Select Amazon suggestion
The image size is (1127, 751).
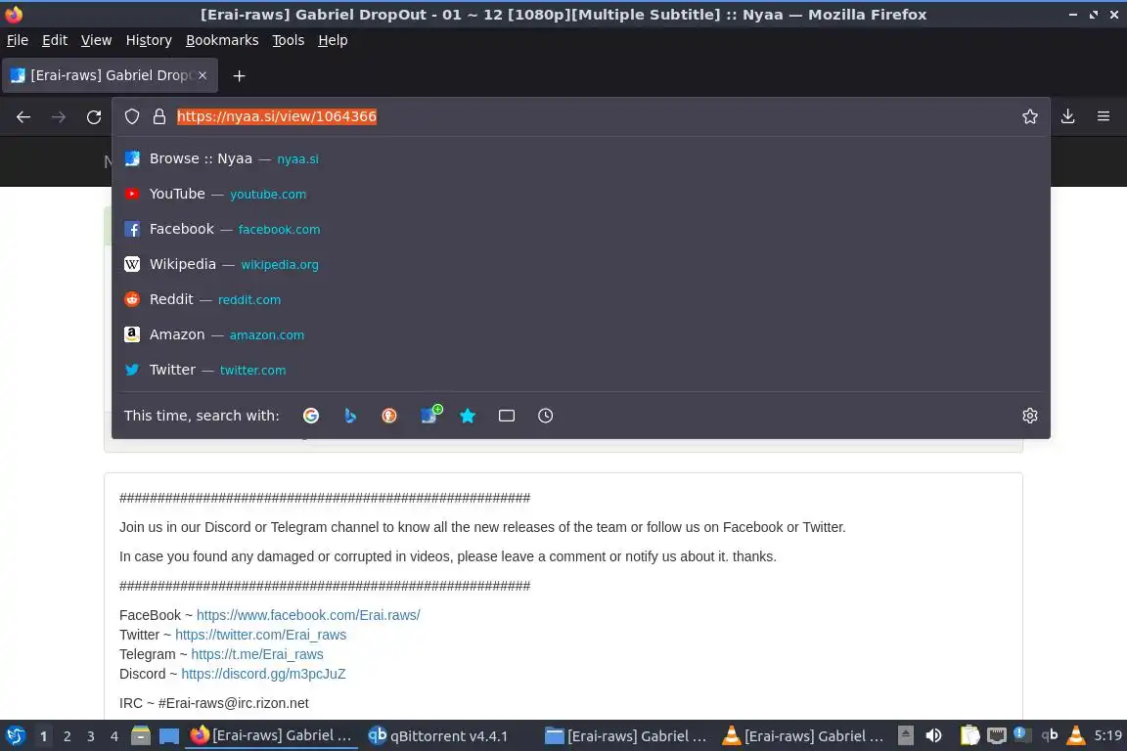click(581, 334)
